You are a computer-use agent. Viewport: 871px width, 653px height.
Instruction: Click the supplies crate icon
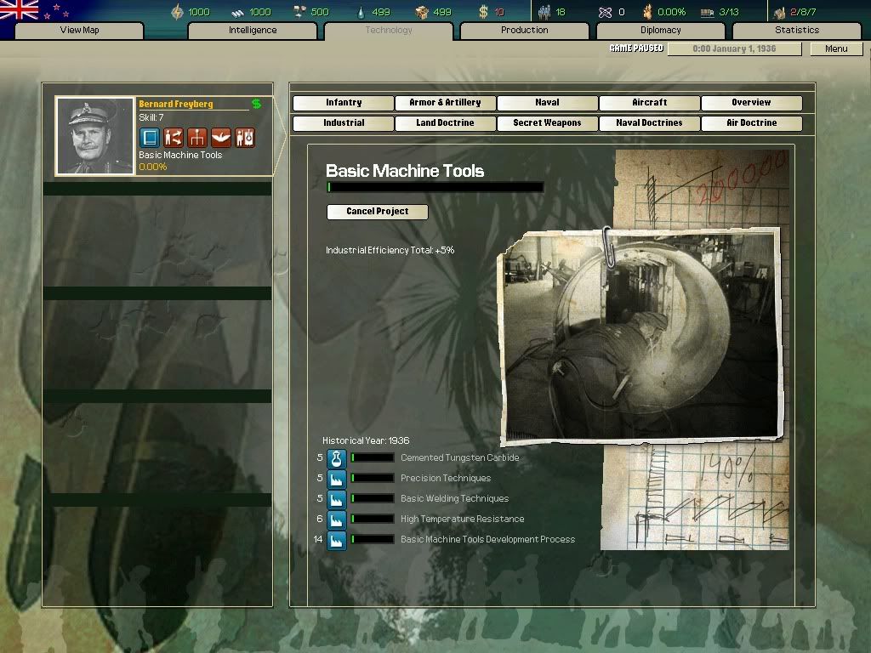tap(422, 12)
